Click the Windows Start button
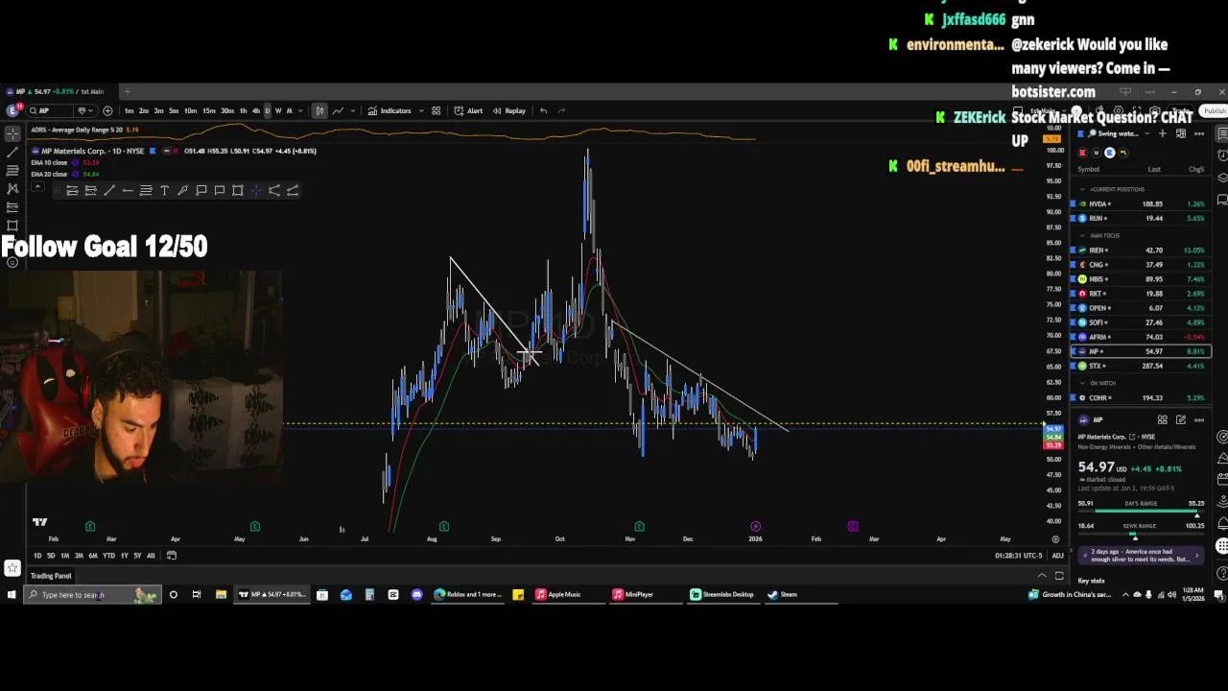Image resolution: width=1228 pixels, height=691 pixels. point(11,594)
